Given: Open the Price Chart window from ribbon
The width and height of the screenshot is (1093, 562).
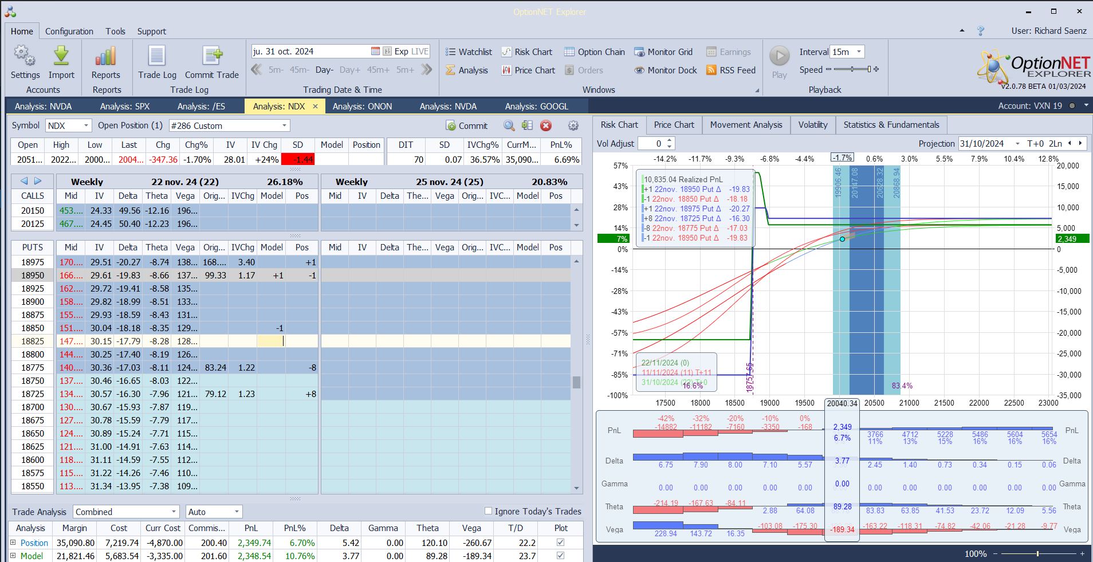Looking at the screenshot, I should pyautogui.click(x=528, y=70).
